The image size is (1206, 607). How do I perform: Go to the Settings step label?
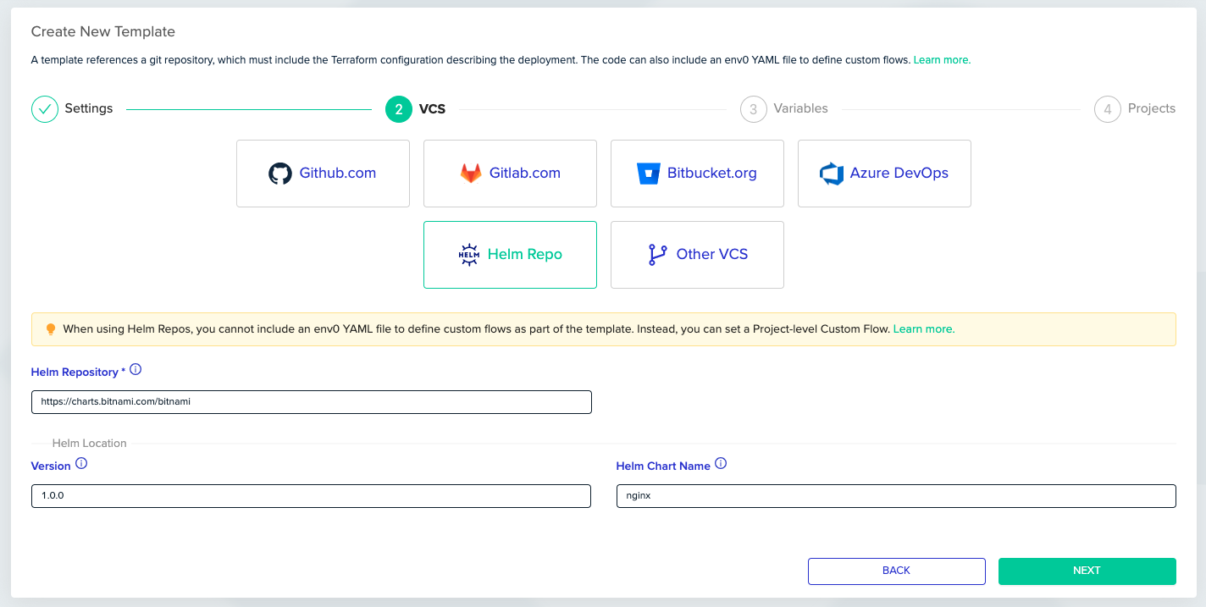click(89, 108)
